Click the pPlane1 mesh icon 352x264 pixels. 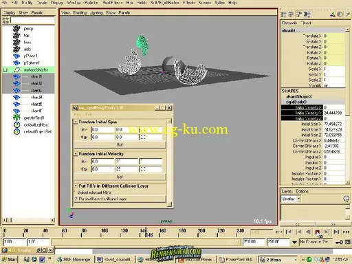[16, 56]
